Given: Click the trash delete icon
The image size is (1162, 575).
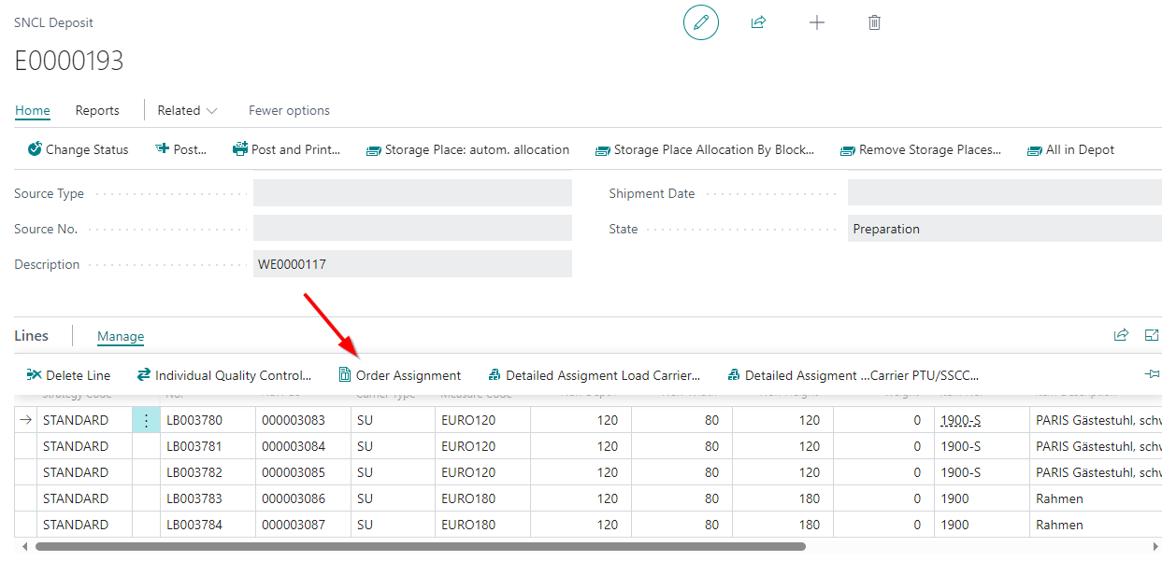Looking at the screenshot, I should (x=874, y=22).
